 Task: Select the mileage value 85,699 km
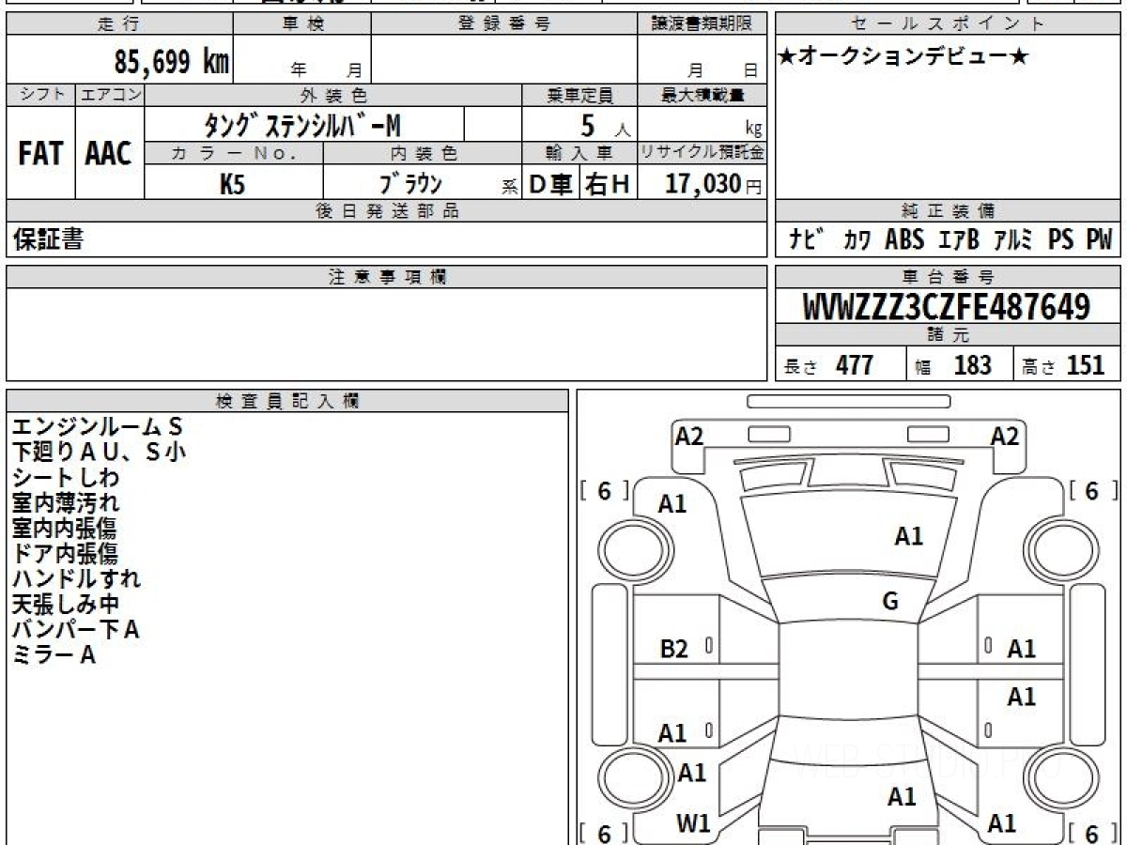click(172, 62)
